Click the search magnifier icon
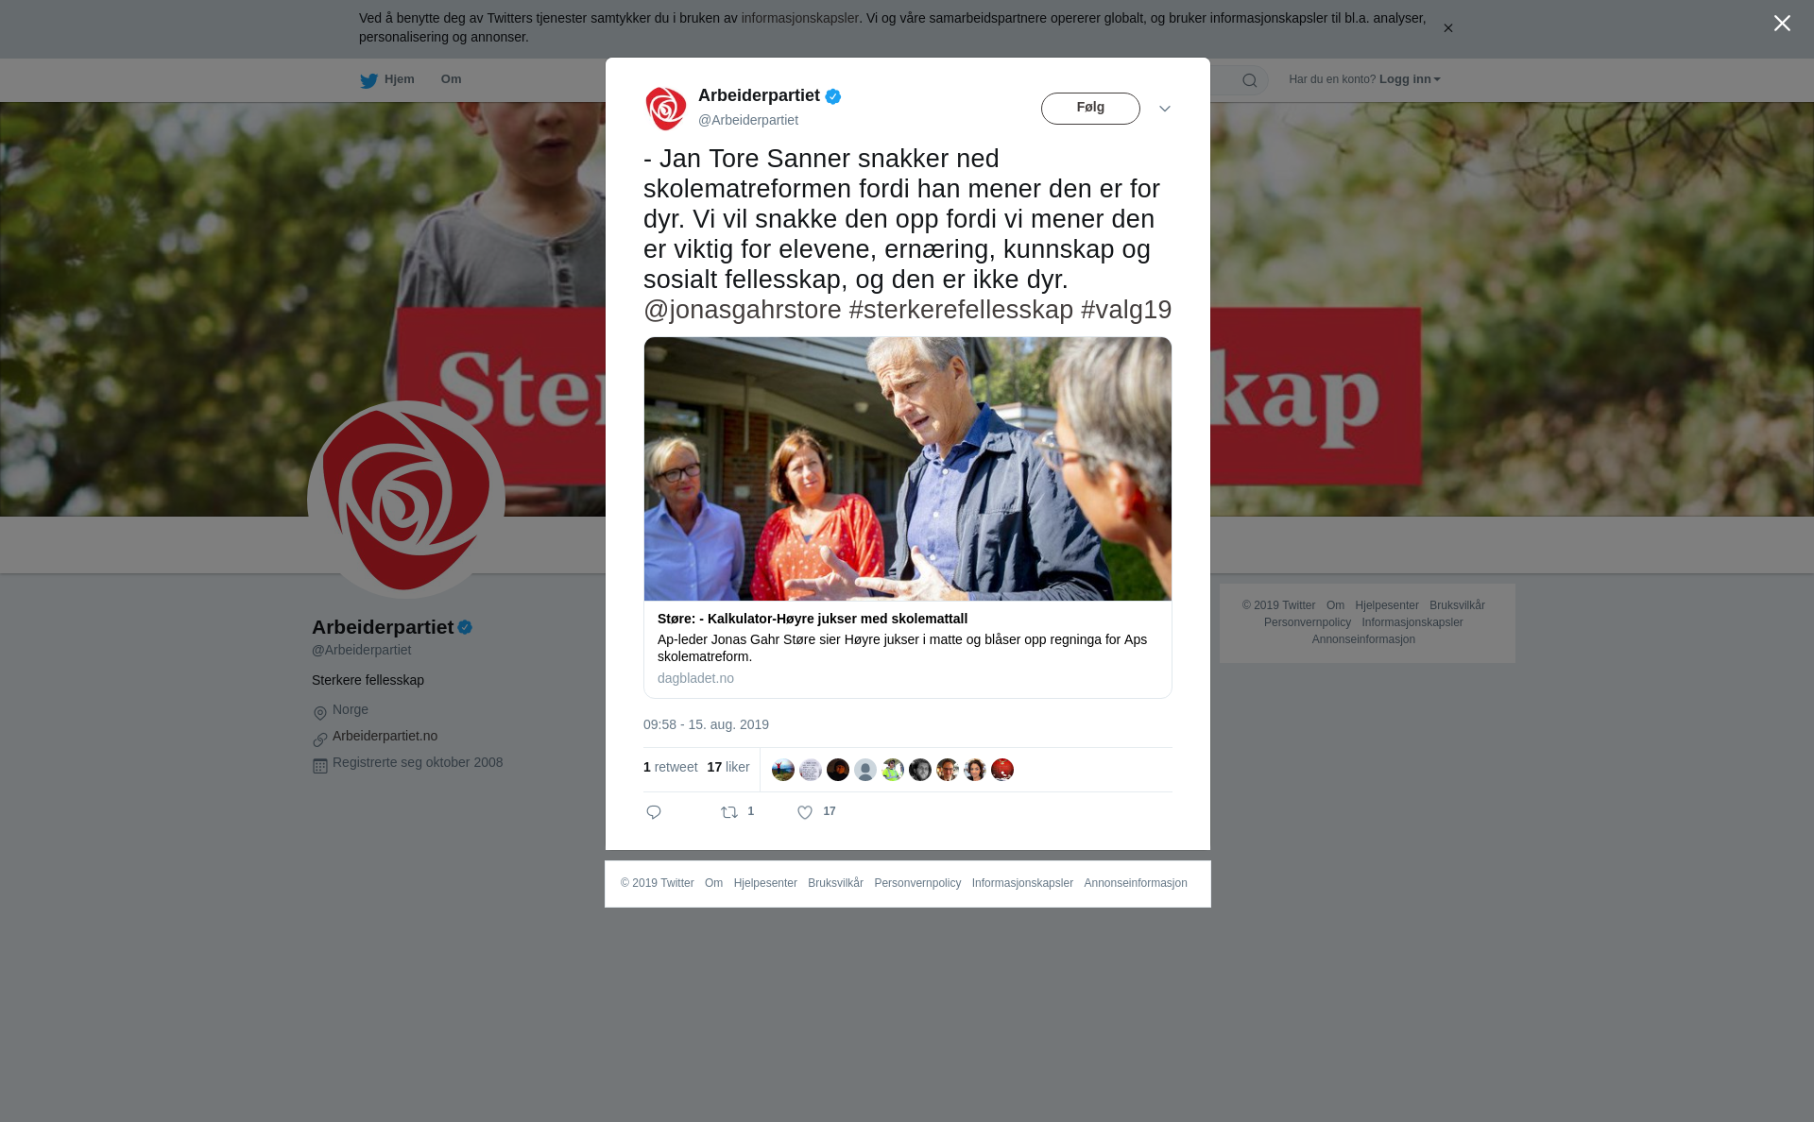The width and height of the screenshot is (1814, 1122). [1250, 80]
